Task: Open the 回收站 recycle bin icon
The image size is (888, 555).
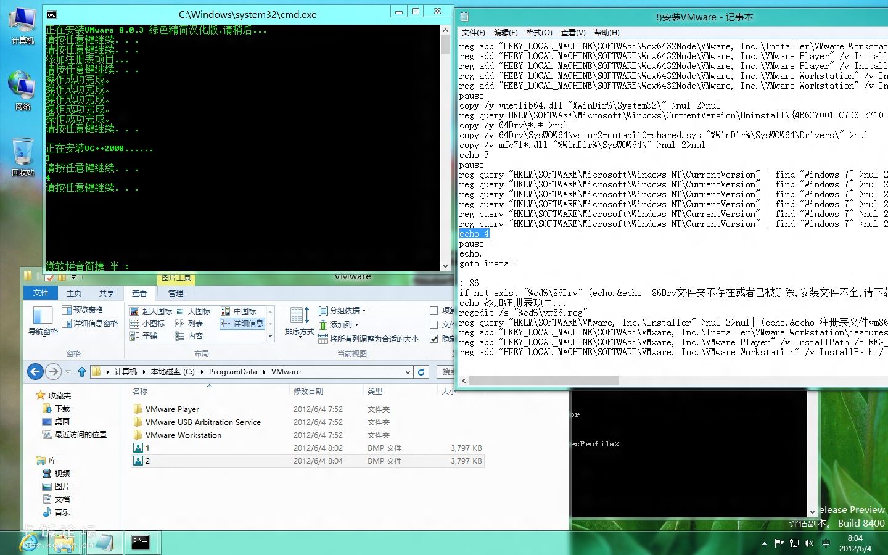Action: pos(23,157)
